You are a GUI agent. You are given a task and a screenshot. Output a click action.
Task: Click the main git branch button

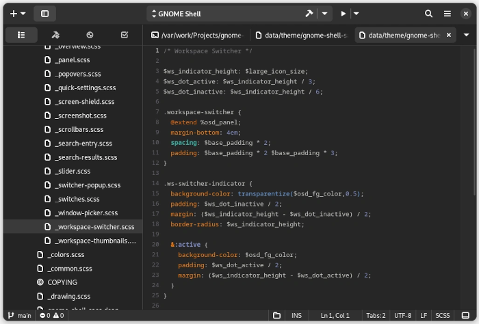[18, 315]
